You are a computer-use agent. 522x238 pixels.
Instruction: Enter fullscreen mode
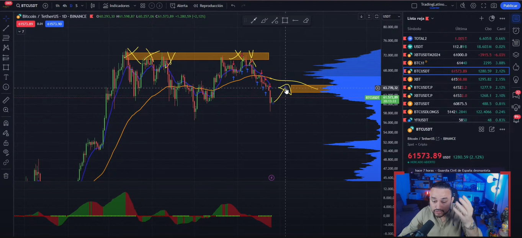[x=484, y=6]
